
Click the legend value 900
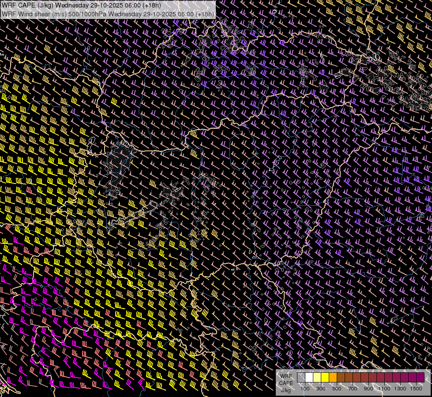(x=368, y=389)
